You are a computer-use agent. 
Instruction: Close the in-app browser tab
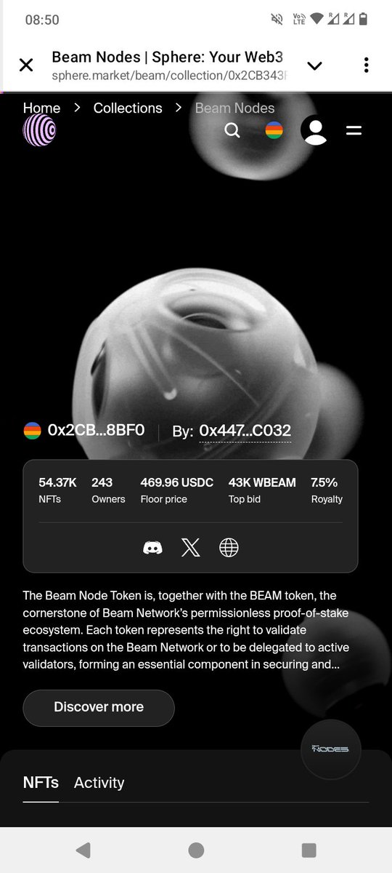[26, 65]
